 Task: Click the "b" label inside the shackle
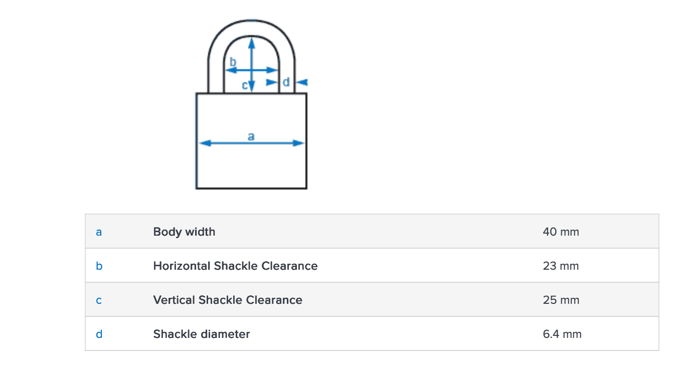[233, 62]
